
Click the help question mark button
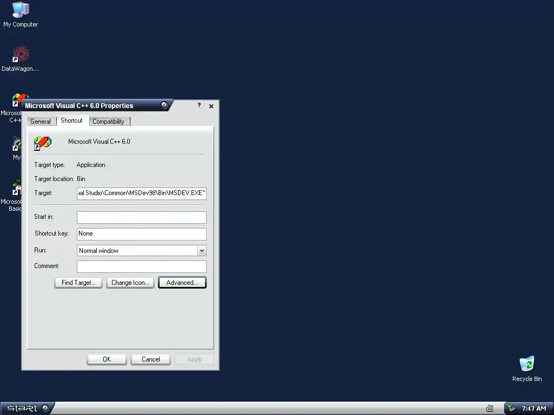(199, 105)
